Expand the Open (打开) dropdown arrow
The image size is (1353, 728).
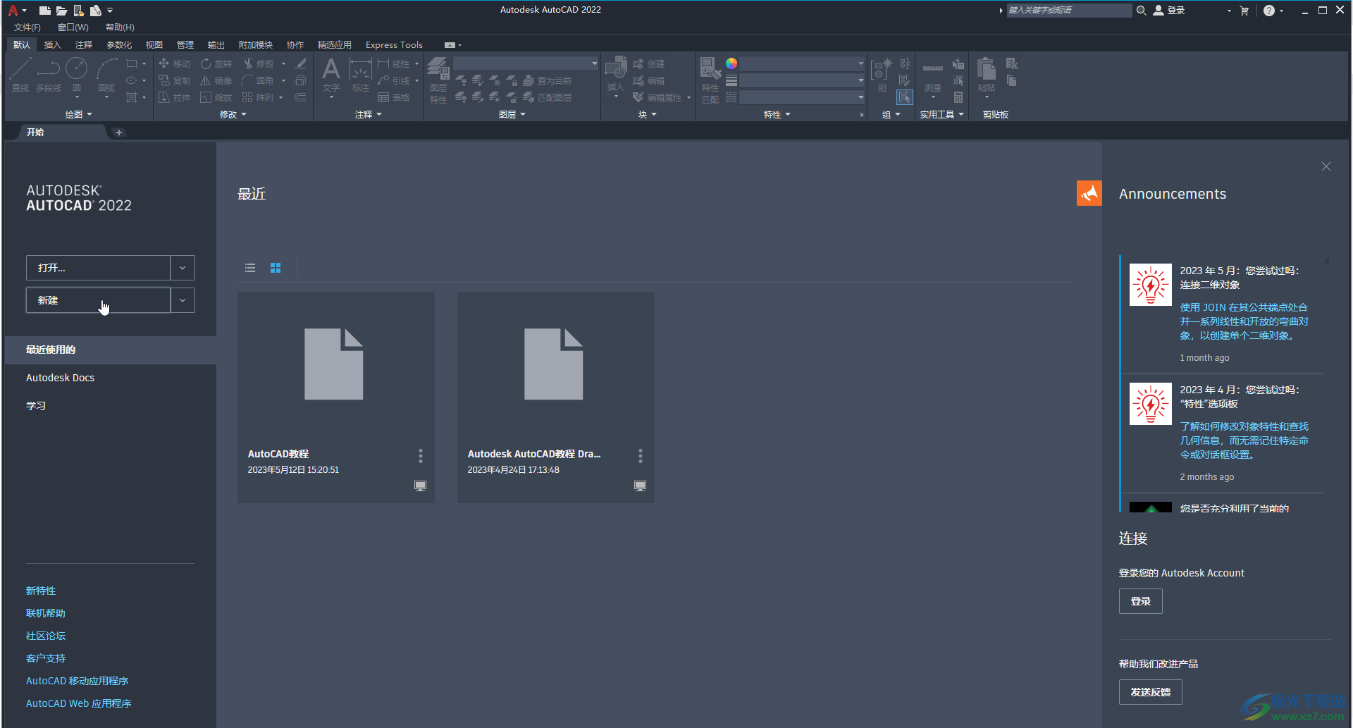[183, 268]
